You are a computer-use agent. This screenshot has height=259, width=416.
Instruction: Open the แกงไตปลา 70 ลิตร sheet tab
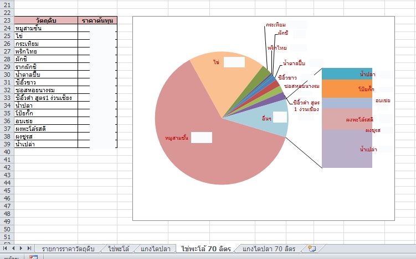click(x=269, y=249)
